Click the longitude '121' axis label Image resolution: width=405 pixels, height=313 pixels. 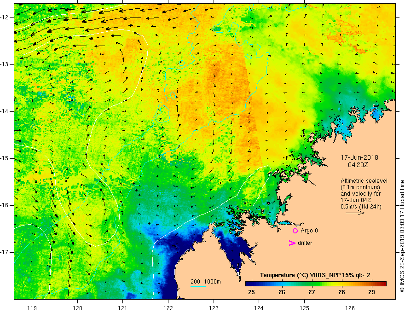[x=123, y=308]
